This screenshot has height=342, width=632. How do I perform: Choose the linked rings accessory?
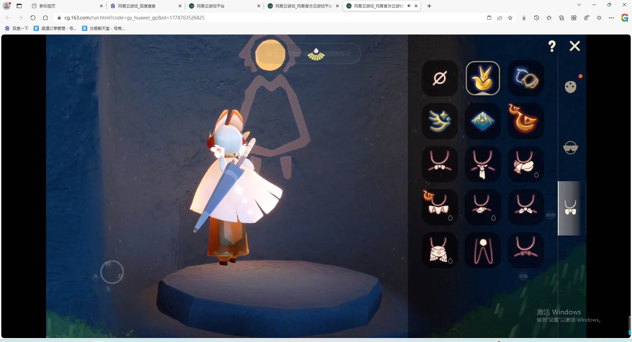click(526, 78)
